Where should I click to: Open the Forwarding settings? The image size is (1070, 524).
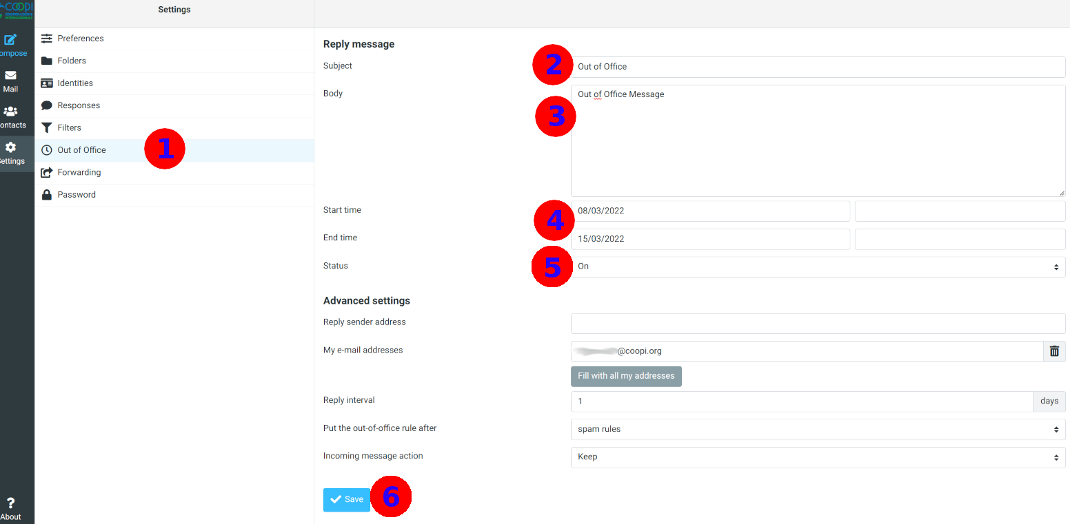(x=79, y=172)
